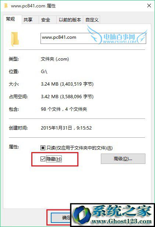Click the large yellow folder icon
This screenshot has width=155, height=227.
[x=15, y=39]
